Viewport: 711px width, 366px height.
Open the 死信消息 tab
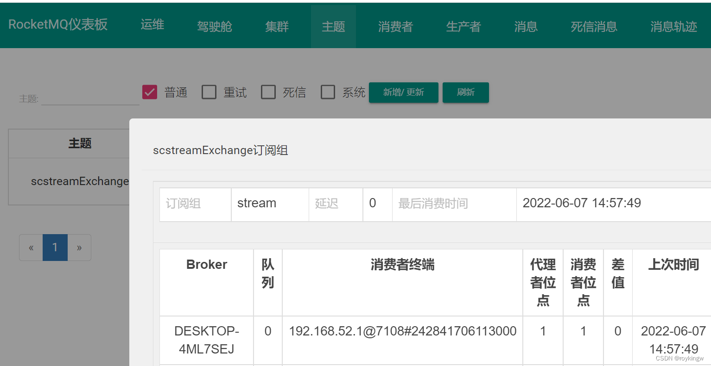594,26
